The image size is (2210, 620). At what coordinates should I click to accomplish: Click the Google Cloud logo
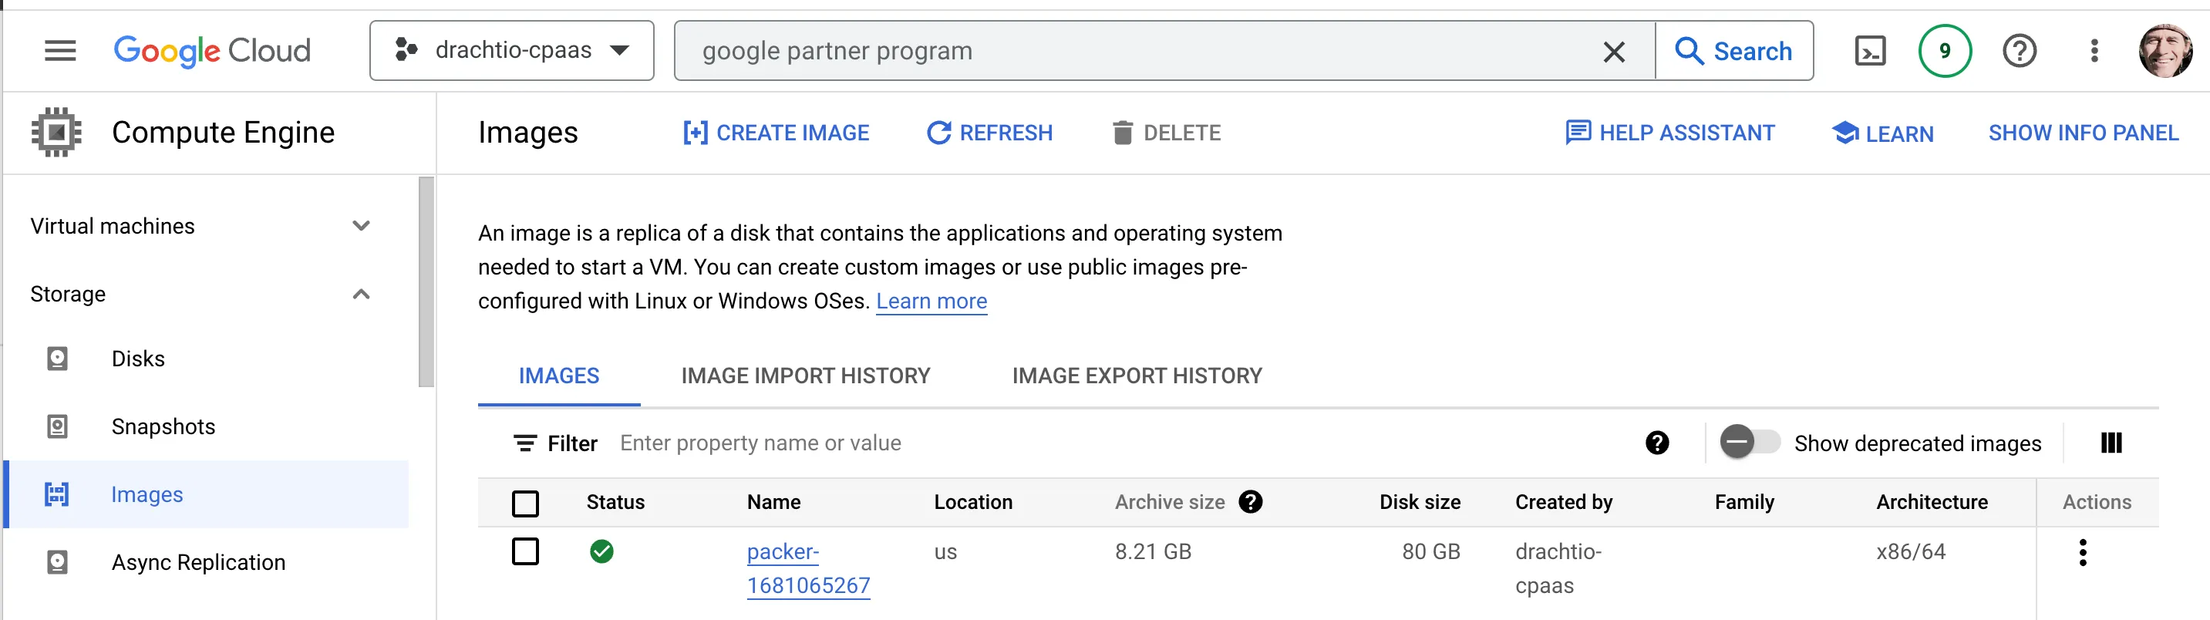click(x=212, y=51)
